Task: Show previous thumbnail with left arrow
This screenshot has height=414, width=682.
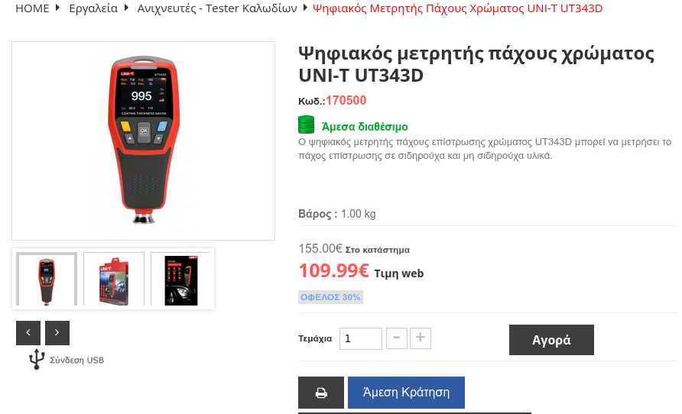Action: pos(28,333)
